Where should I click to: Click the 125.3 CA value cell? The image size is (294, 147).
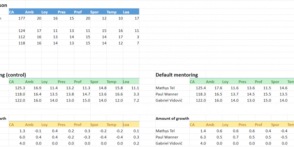click(x=19, y=88)
